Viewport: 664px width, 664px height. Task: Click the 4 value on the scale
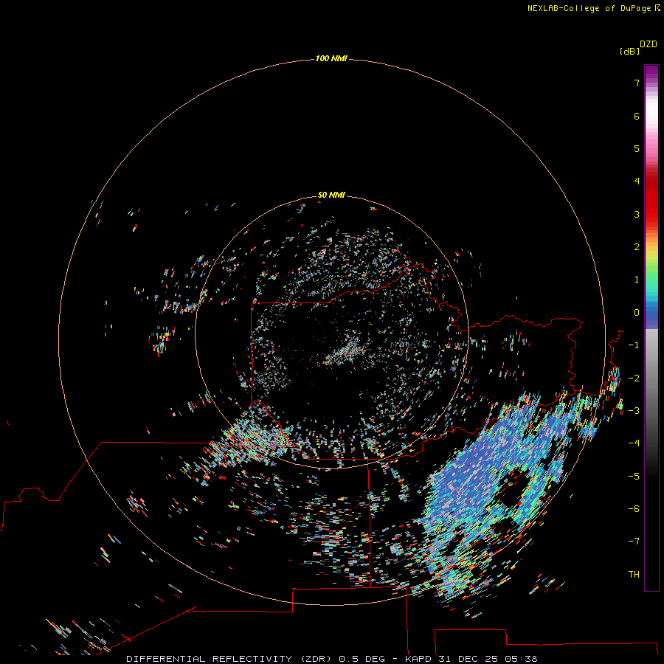[x=637, y=181]
